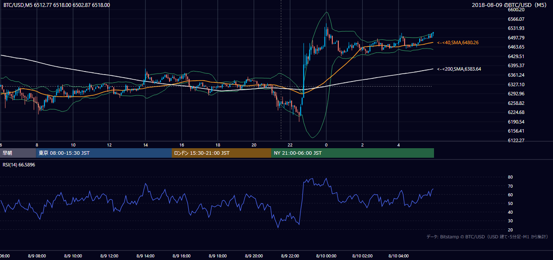Click price axis value 6429.51
Screen dimensions: 553x260
click(x=516, y=56)
